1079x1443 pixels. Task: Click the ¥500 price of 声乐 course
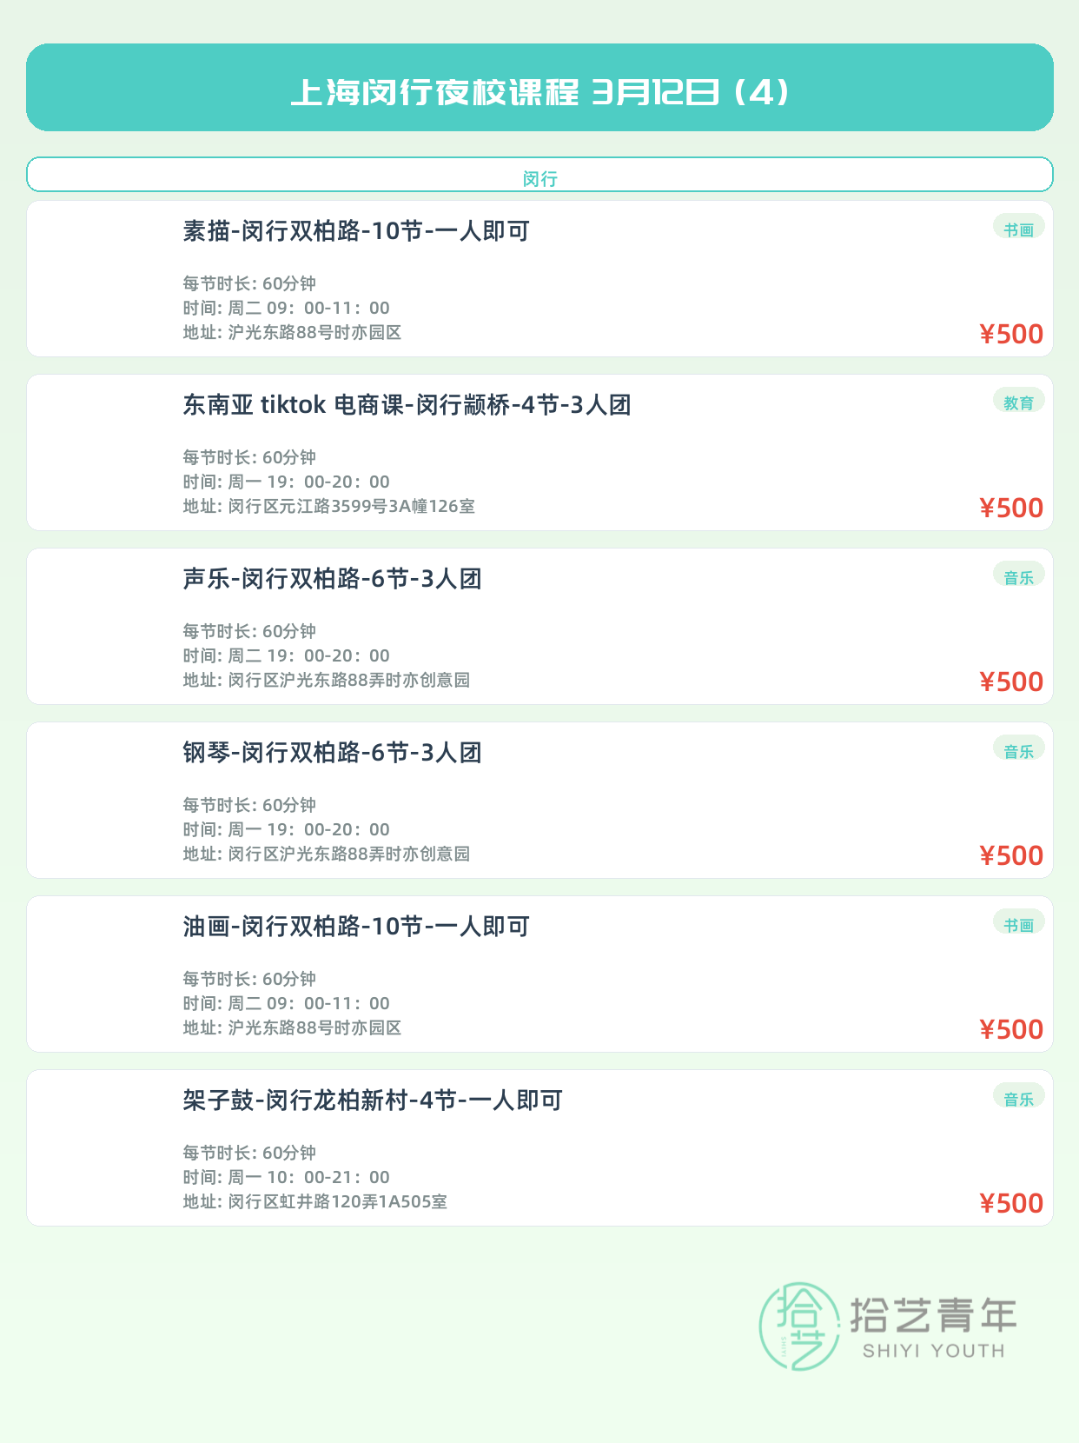[1011, 682]
